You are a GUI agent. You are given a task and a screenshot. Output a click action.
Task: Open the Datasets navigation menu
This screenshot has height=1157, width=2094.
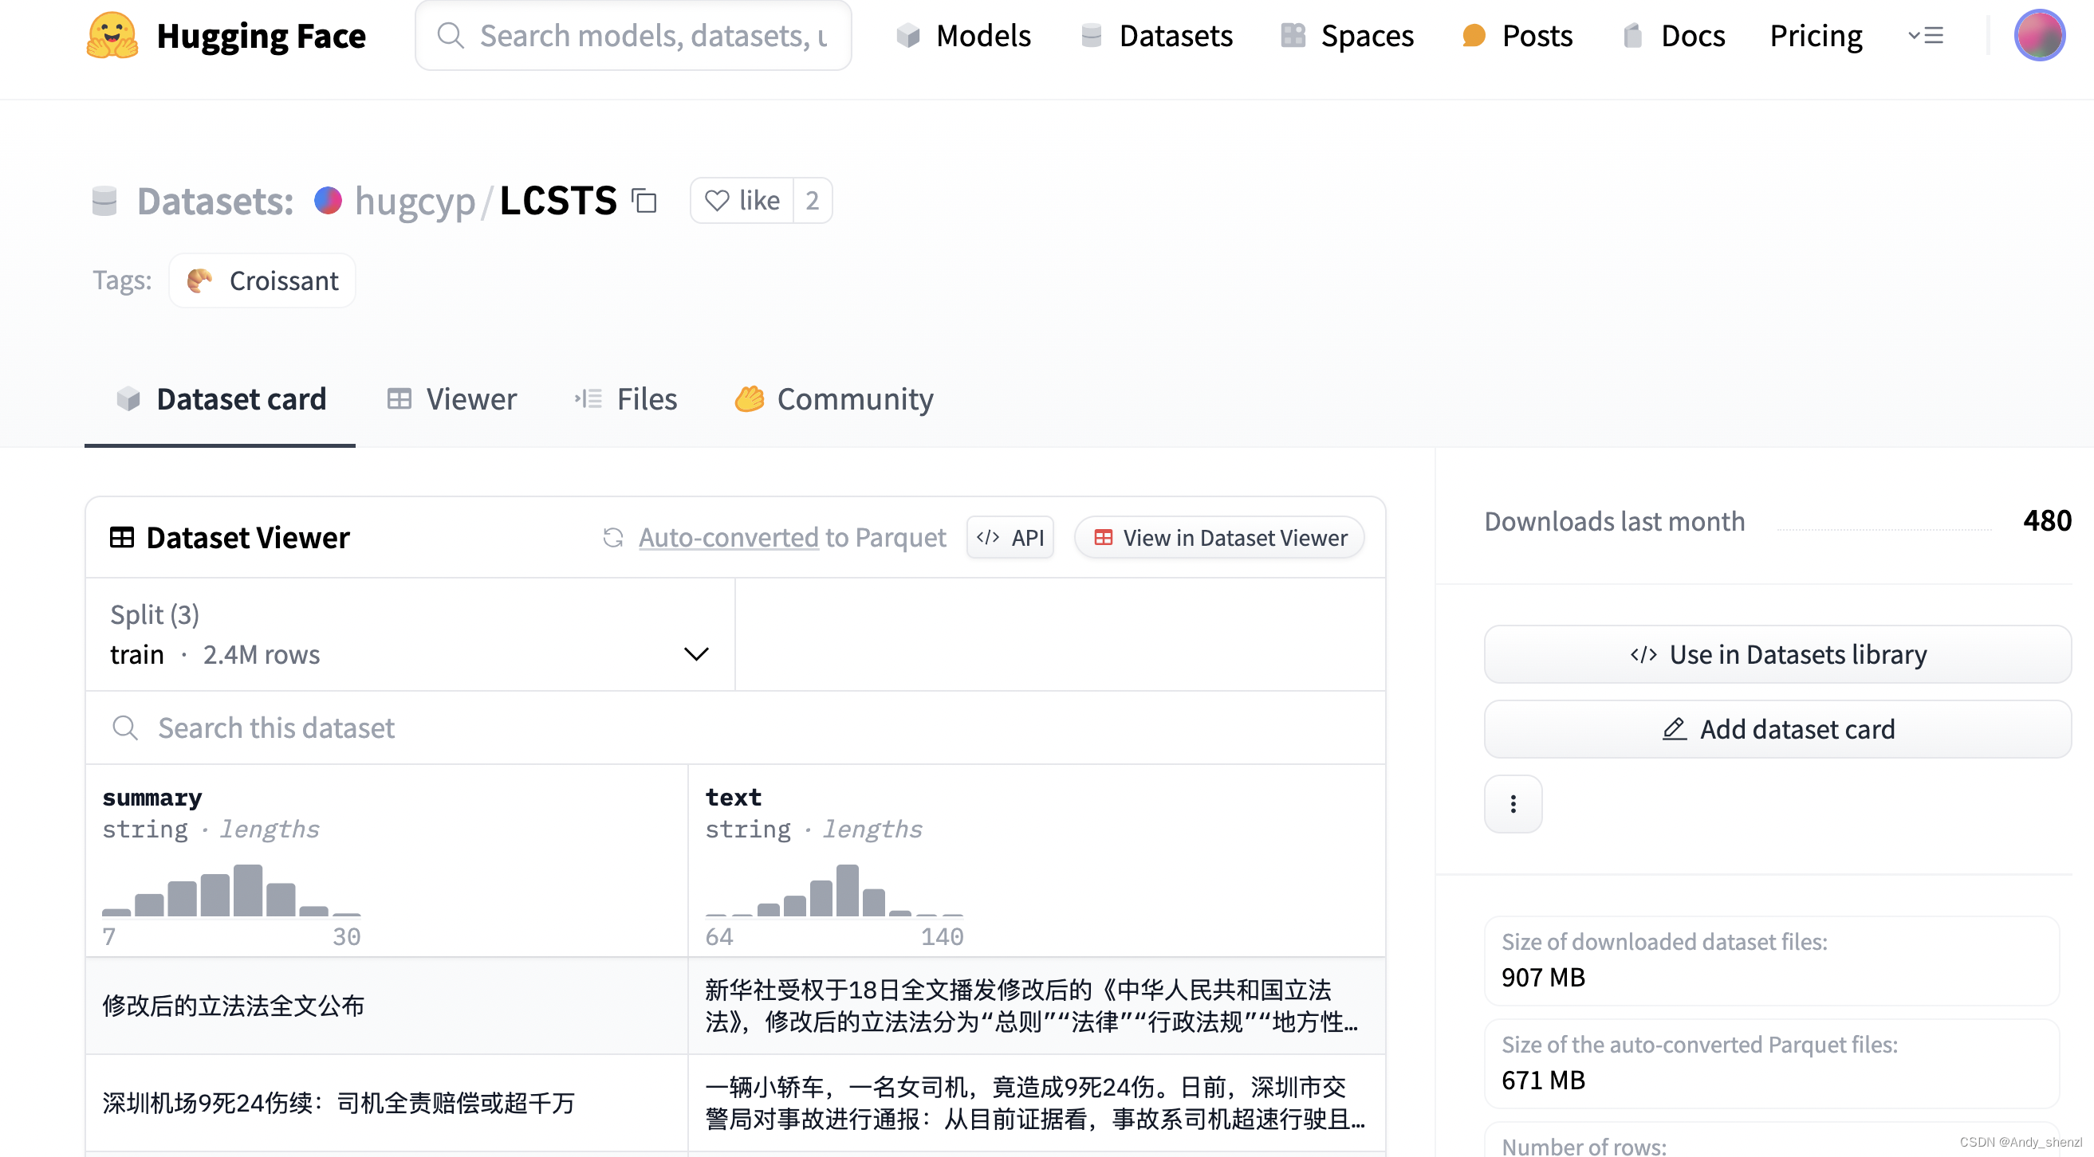coord(1157,36)
